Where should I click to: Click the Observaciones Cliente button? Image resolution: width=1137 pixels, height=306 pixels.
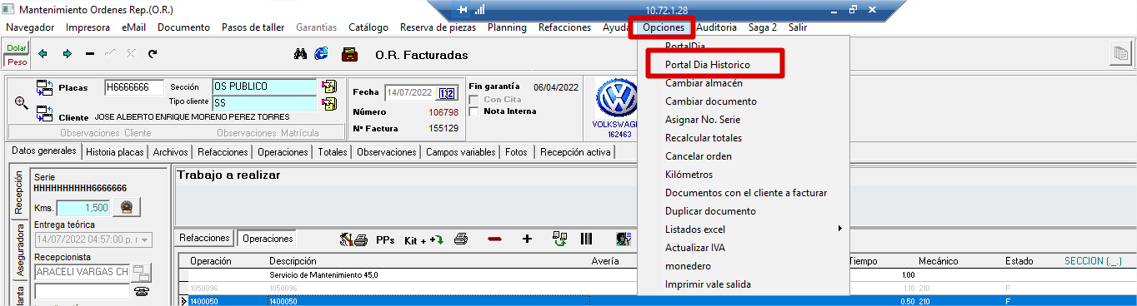pyautogui.click(x=106, y=133)
